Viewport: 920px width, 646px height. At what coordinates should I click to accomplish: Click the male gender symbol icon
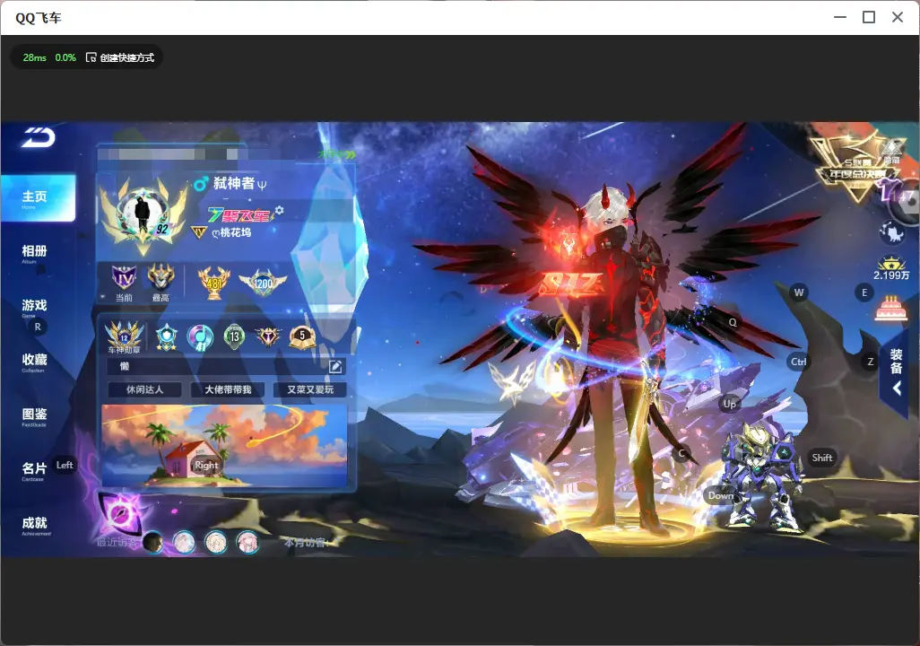click(x=201, y=184)
